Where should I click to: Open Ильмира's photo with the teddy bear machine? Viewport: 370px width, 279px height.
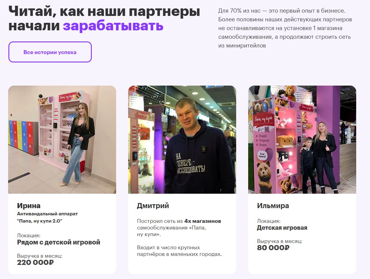point(302,140)
